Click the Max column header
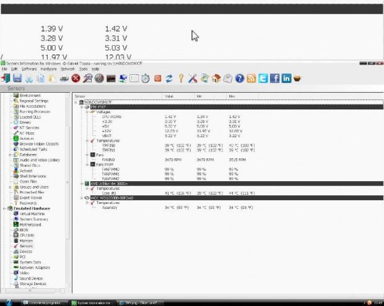The image size is (384, 306). [242, 96]
